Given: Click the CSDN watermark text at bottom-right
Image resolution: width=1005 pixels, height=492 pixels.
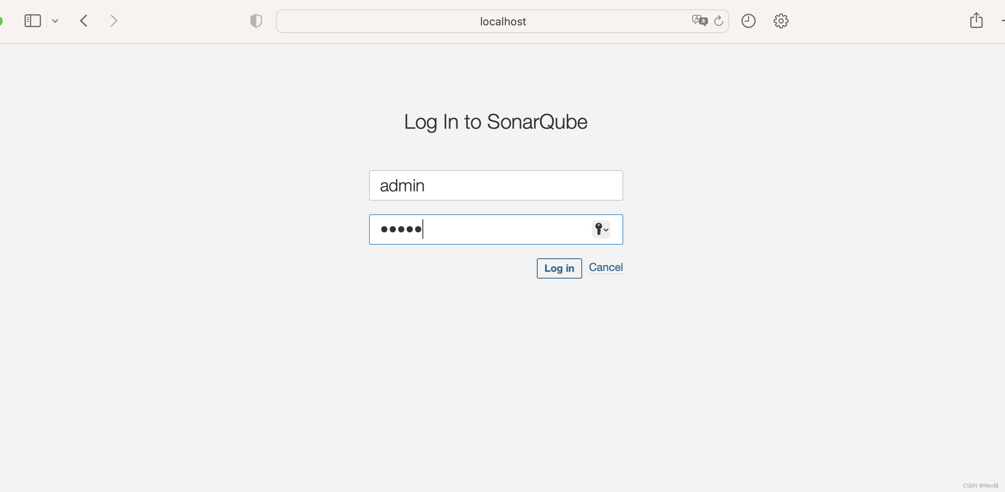Looking at the screenshot, I should click(x=980, y=486).
